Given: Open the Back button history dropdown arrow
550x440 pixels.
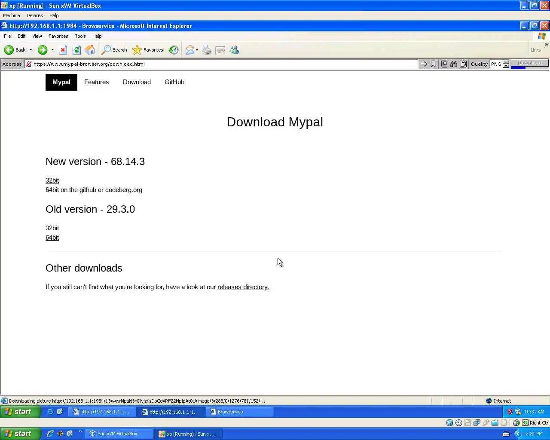Looking at the screenshot, I should (31, 50).
